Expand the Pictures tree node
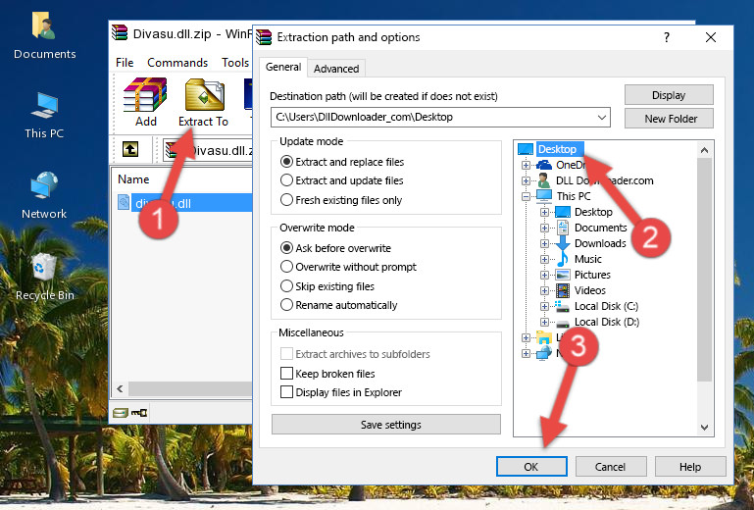 pyautogui.click(x=544, y=276)
